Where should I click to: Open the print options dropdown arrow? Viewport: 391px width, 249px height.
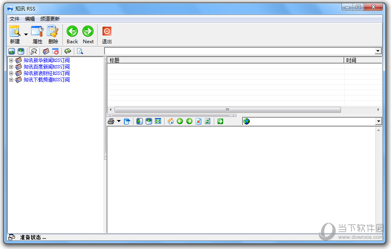(x=119, y=121)
